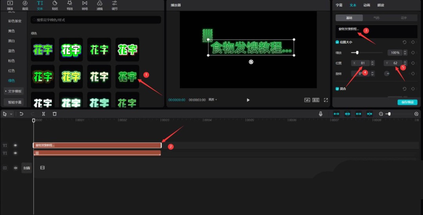Select the 花字 sub-tab in the right panel
The width and height of the screenshot is (423, 215).
point(404,18)
